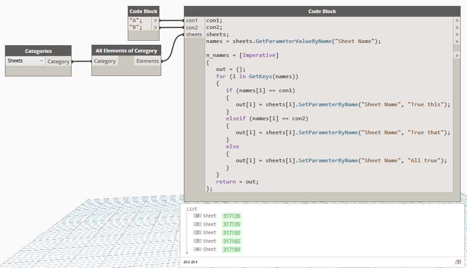467x268 pixels.
Task: Select the small Code Block node title
Action: 143,11
